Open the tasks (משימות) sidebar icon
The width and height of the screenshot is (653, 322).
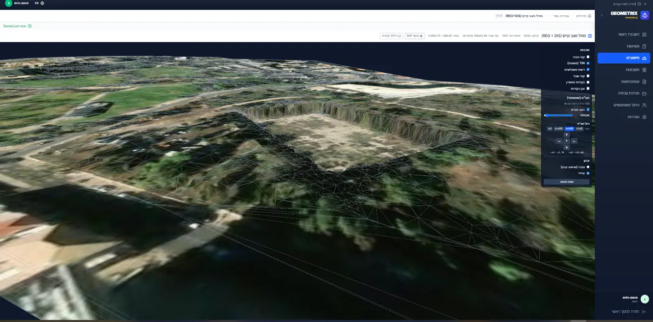coord(644,46)
